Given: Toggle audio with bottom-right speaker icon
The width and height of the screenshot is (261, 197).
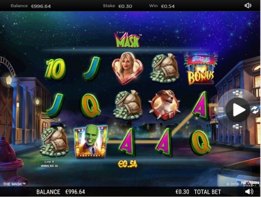Looking at the screenshot, I should tap(249, 192).
